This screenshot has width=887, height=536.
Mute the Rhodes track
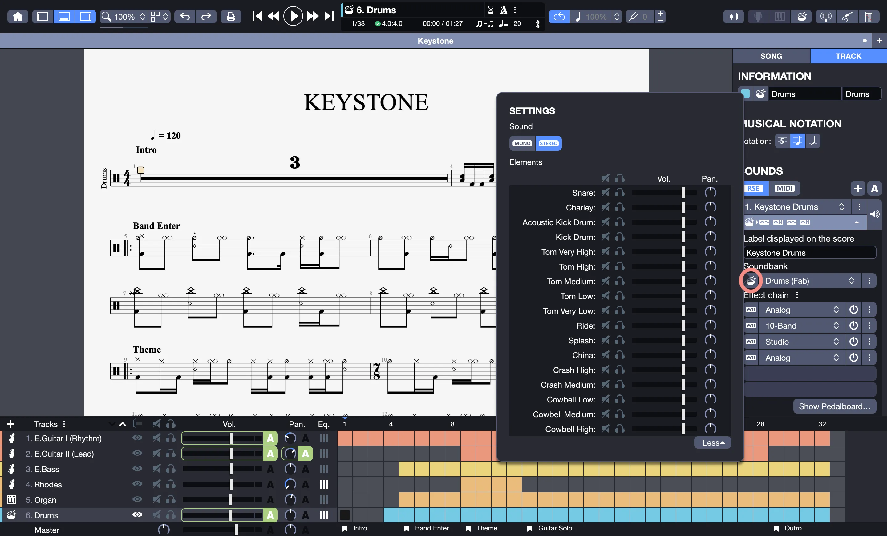[x=156, y=484]
